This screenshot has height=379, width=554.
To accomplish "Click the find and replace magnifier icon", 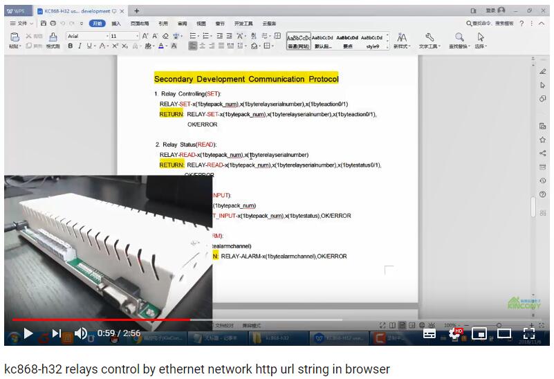I will coord(459,37).
